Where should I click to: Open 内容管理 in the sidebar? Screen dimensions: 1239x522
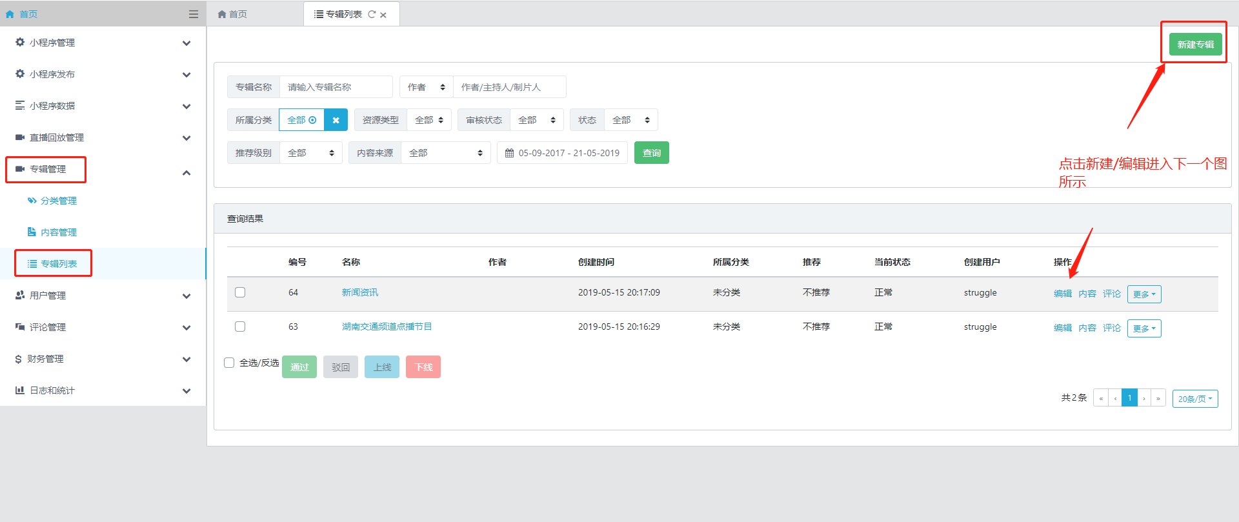[58, 232]
